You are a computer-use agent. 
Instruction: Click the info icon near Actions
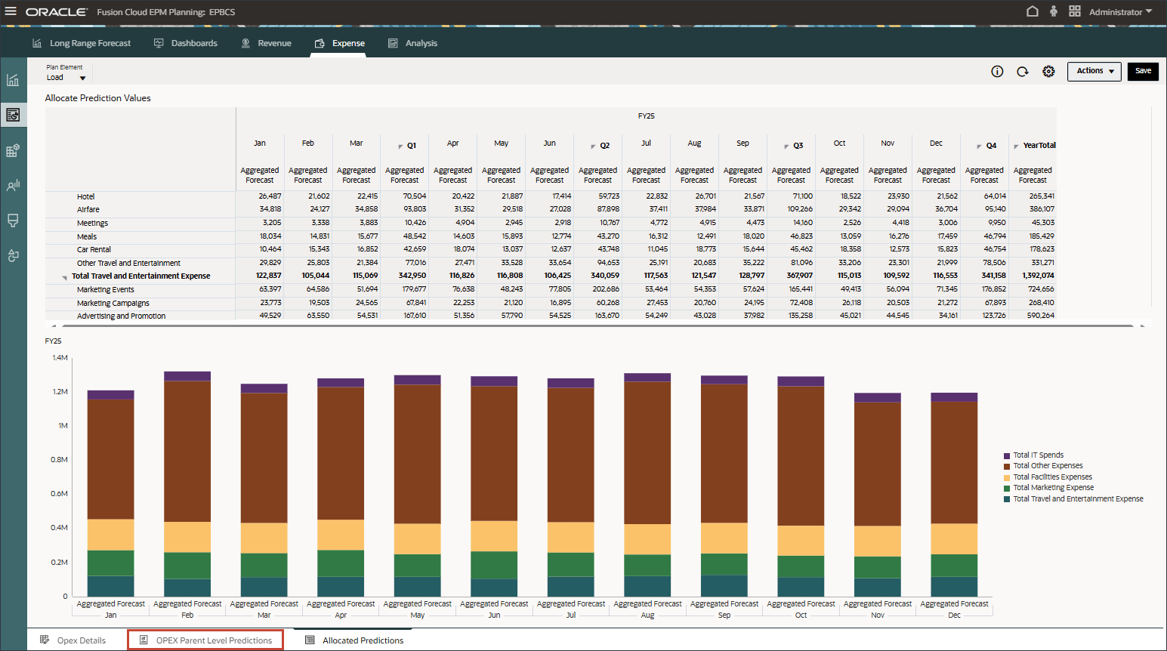tap(997, 72)
